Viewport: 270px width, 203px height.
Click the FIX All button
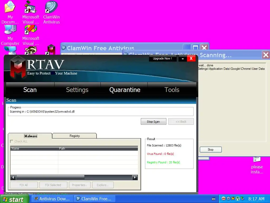[x=24, y=185]
